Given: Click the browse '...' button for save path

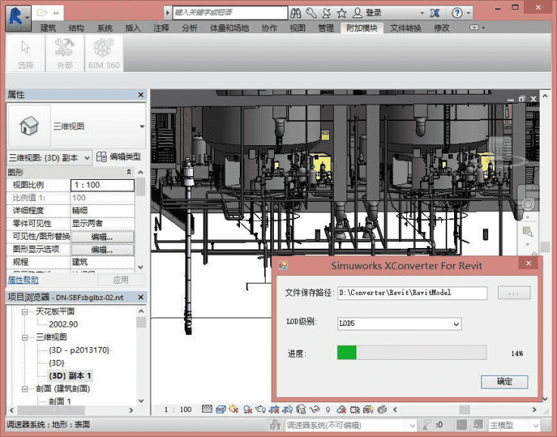Looking at the screenshot, I should (514, 293).
